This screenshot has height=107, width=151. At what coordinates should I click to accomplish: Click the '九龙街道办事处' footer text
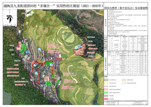138,102
